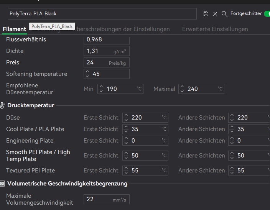Open the Überschreibungen der Einstellungen tab
Screen dimensions: 270x210
click(x=122, y=29)
